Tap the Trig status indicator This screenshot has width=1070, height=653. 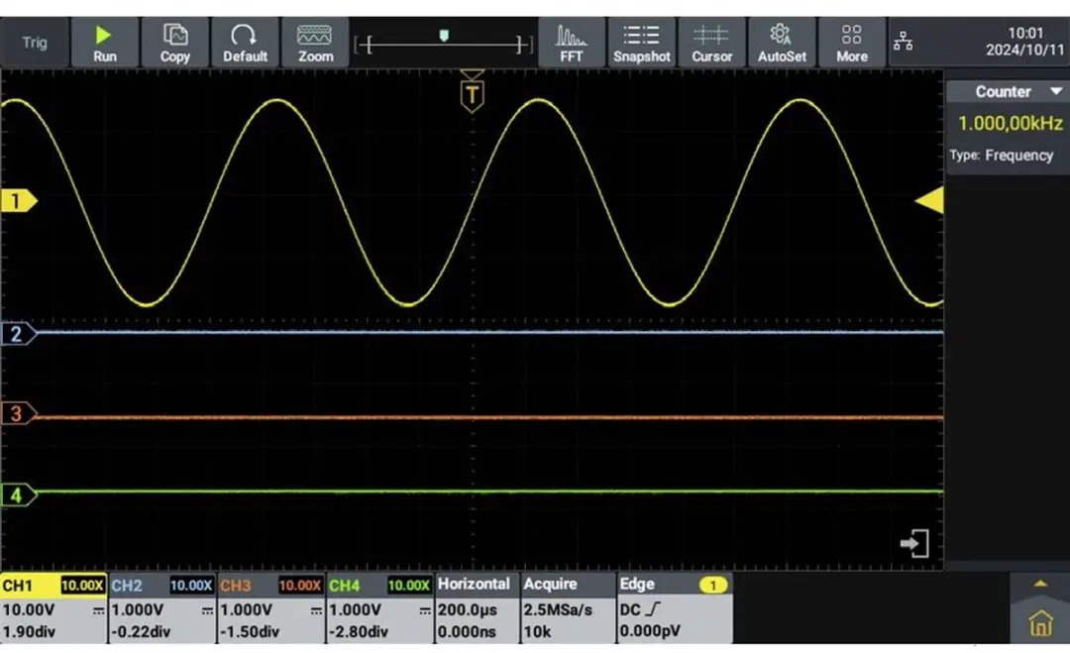(x=34, y=43)
